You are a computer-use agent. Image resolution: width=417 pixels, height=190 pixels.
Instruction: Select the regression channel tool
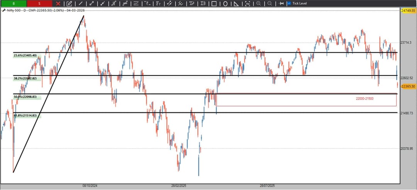coord(125,3)
